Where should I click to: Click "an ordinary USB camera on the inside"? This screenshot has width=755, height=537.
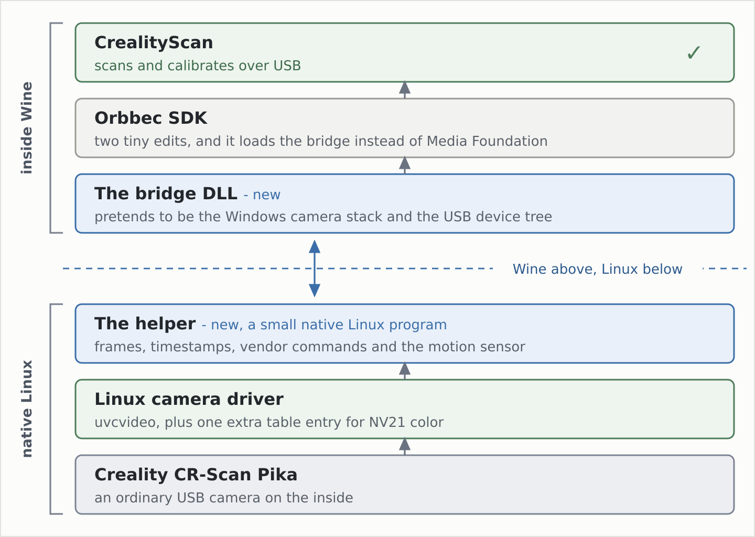(223, 498)
